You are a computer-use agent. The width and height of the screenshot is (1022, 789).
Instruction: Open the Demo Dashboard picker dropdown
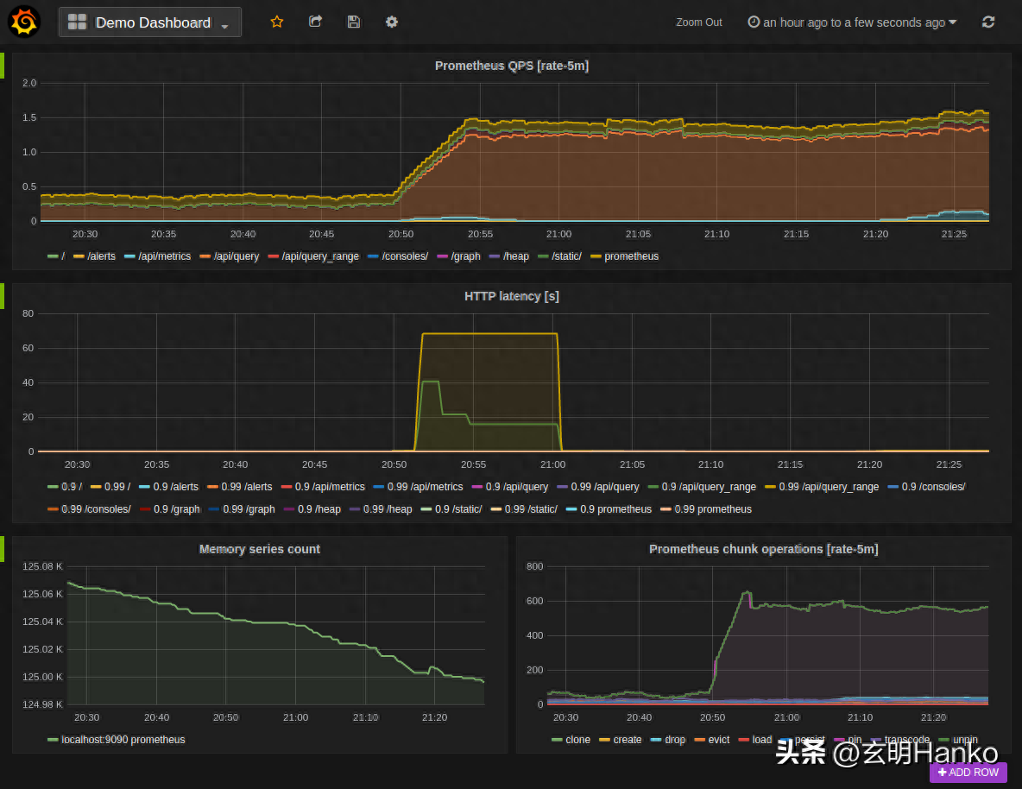point(150,22)
